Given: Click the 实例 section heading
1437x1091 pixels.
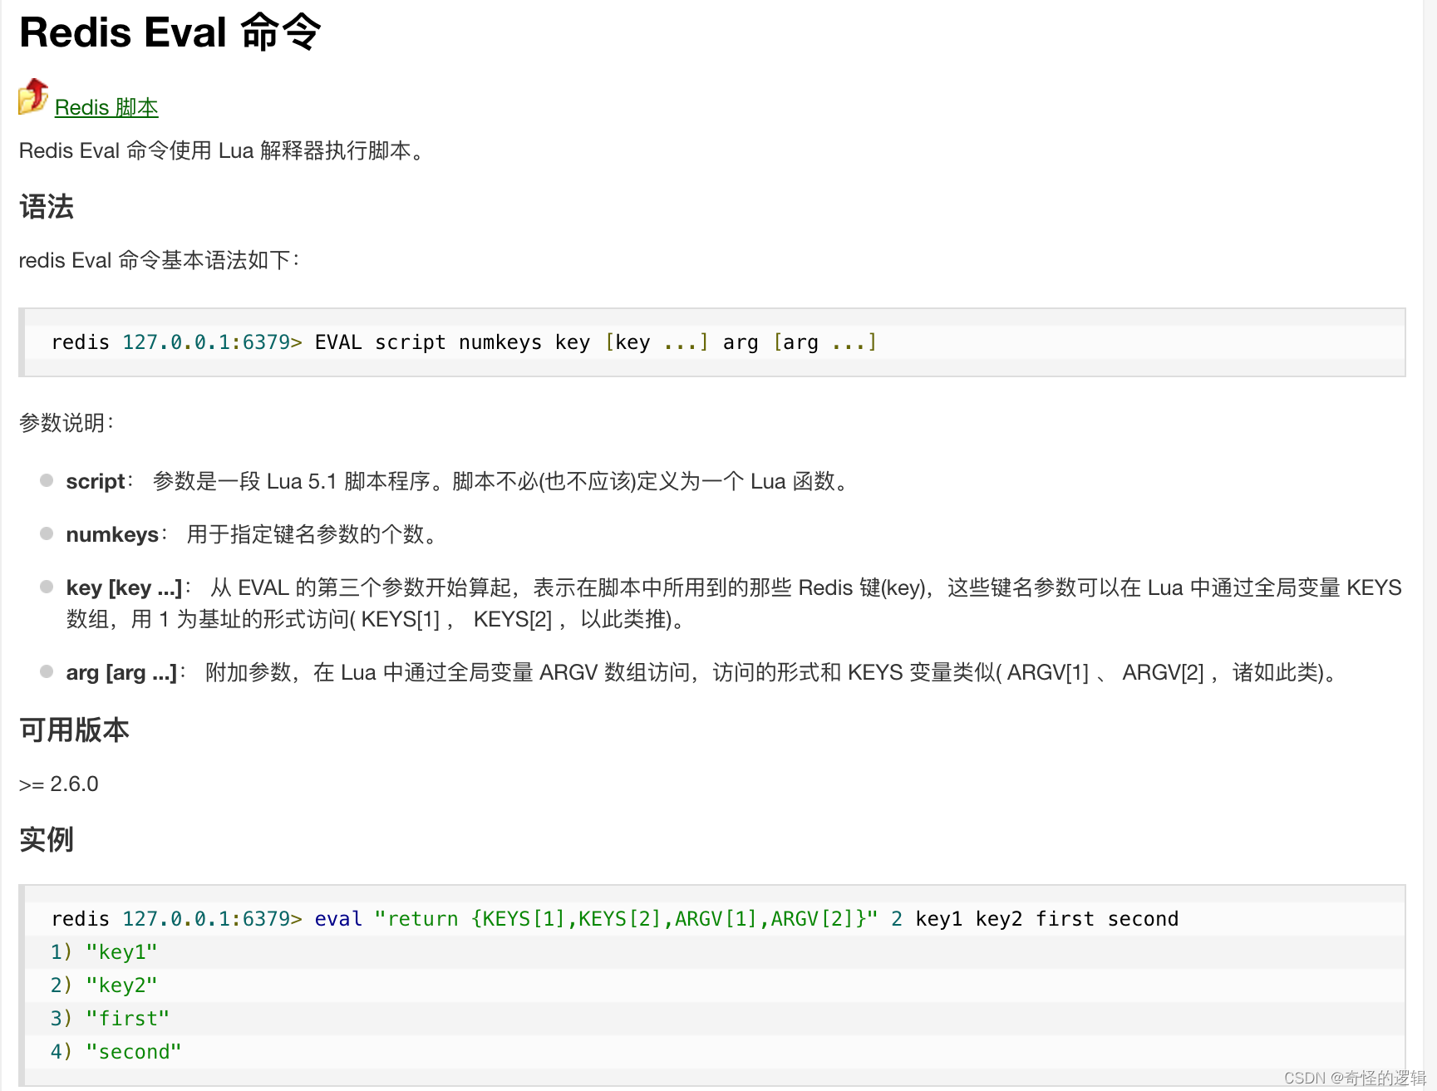Looking at the screenshot, I should 47,839.
